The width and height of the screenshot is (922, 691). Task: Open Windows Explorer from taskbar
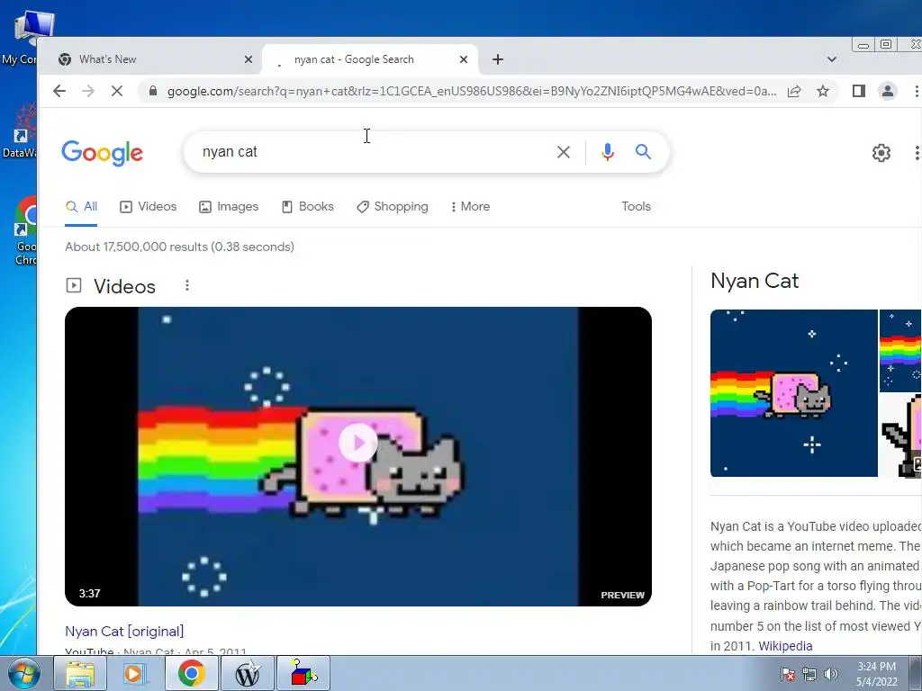[80, 673]
